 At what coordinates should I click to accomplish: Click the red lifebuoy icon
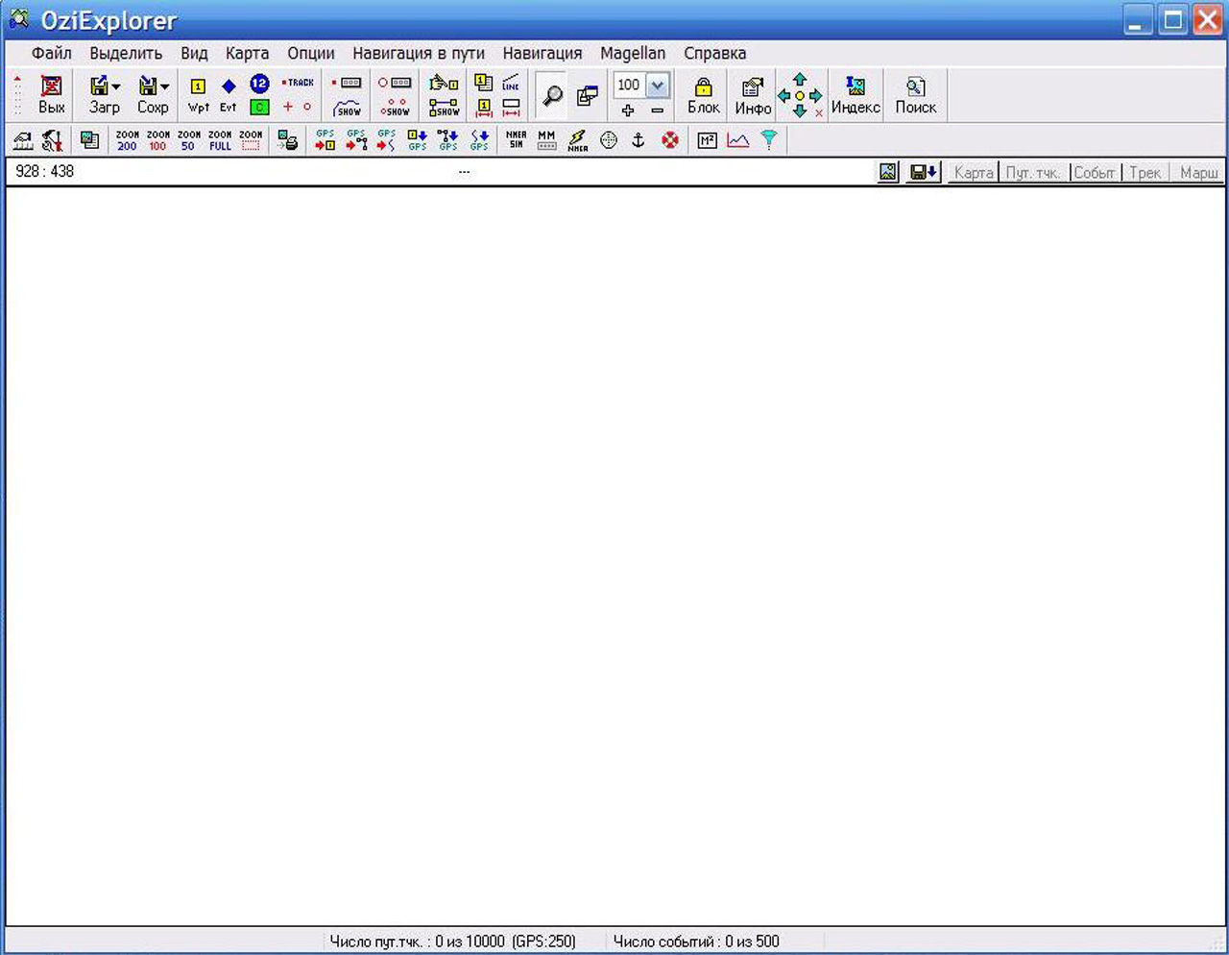670,140
